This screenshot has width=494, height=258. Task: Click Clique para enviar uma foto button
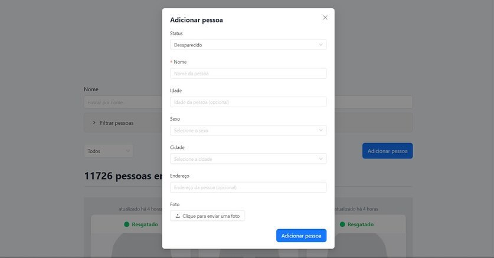tap(207, 216)
